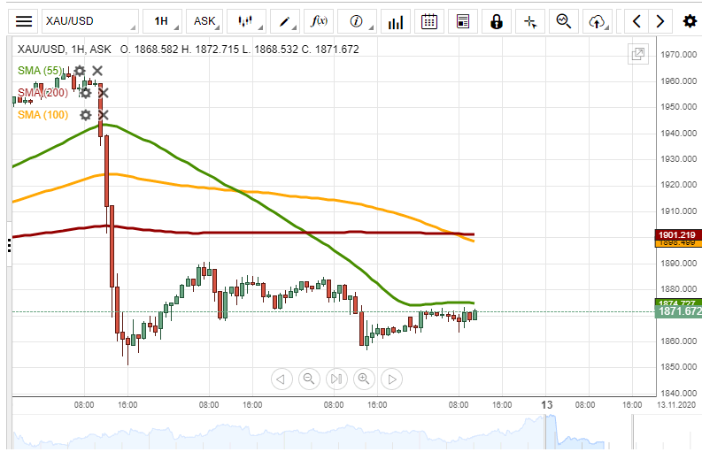Toggle the chart lock icon
This screenshot has width=702, height=452.
[497, 21]
